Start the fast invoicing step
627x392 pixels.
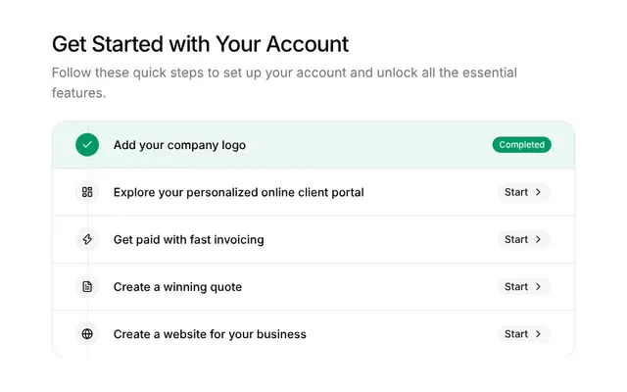point(524,239)
